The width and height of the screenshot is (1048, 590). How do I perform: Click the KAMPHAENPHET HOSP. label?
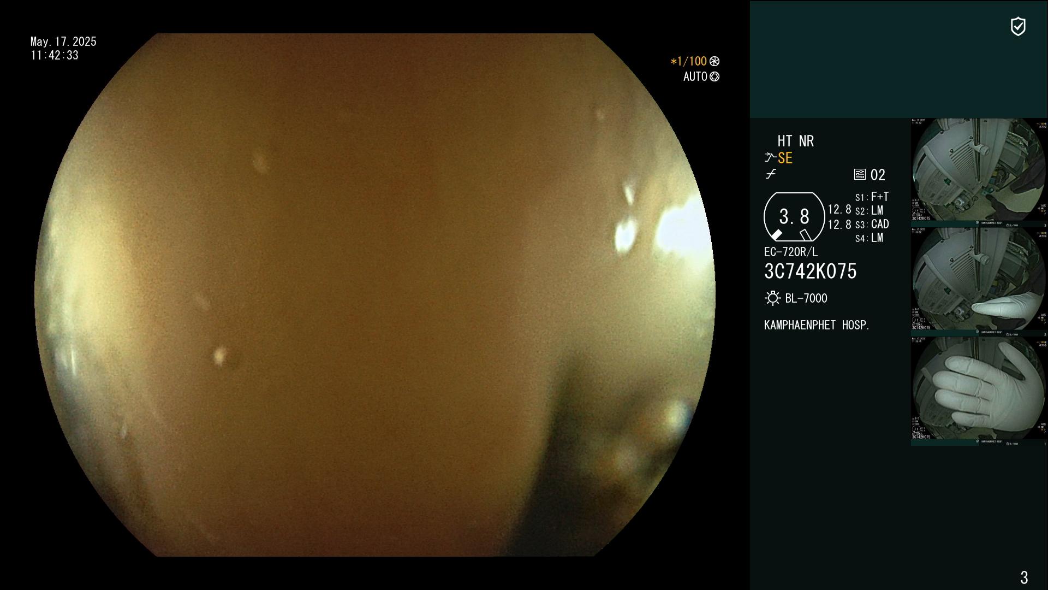817,325
